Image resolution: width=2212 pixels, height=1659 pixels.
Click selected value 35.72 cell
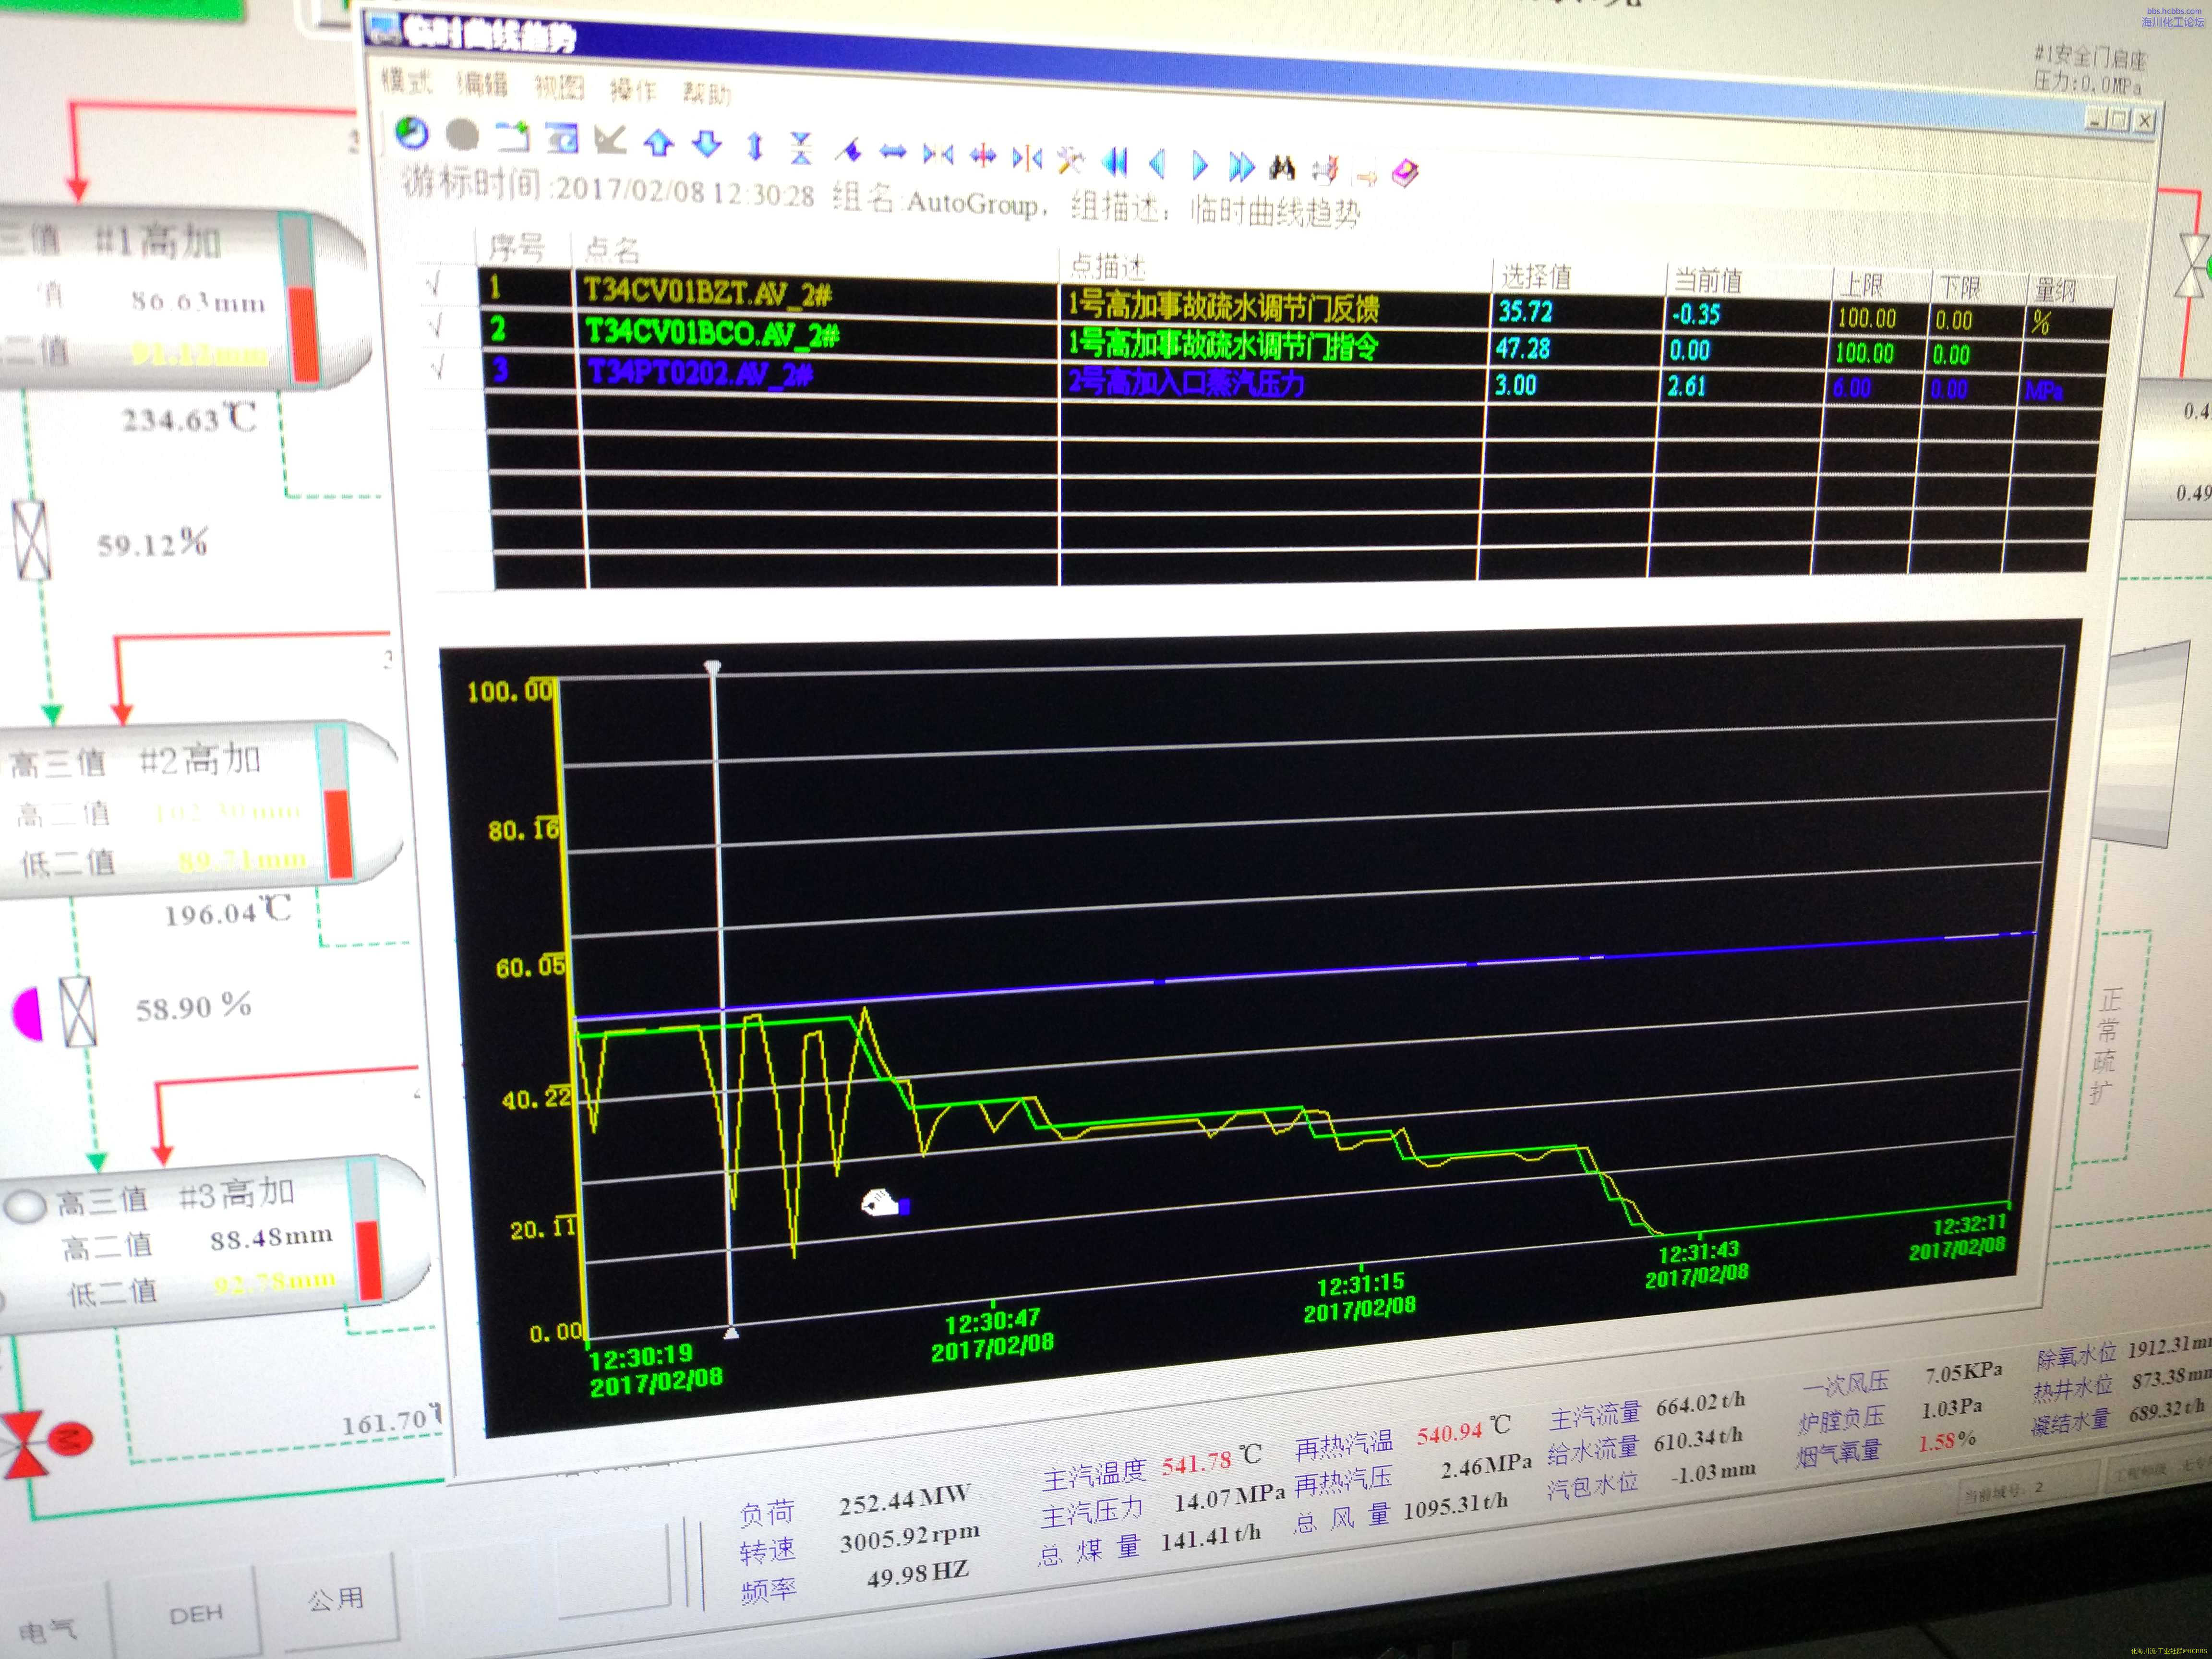coord(1526,312)
